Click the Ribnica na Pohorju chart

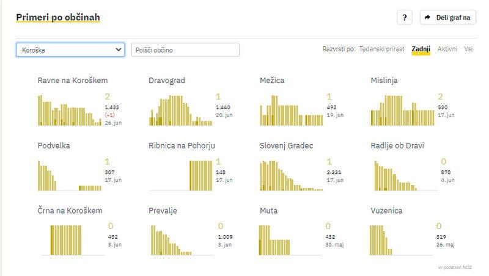[180, 175]
